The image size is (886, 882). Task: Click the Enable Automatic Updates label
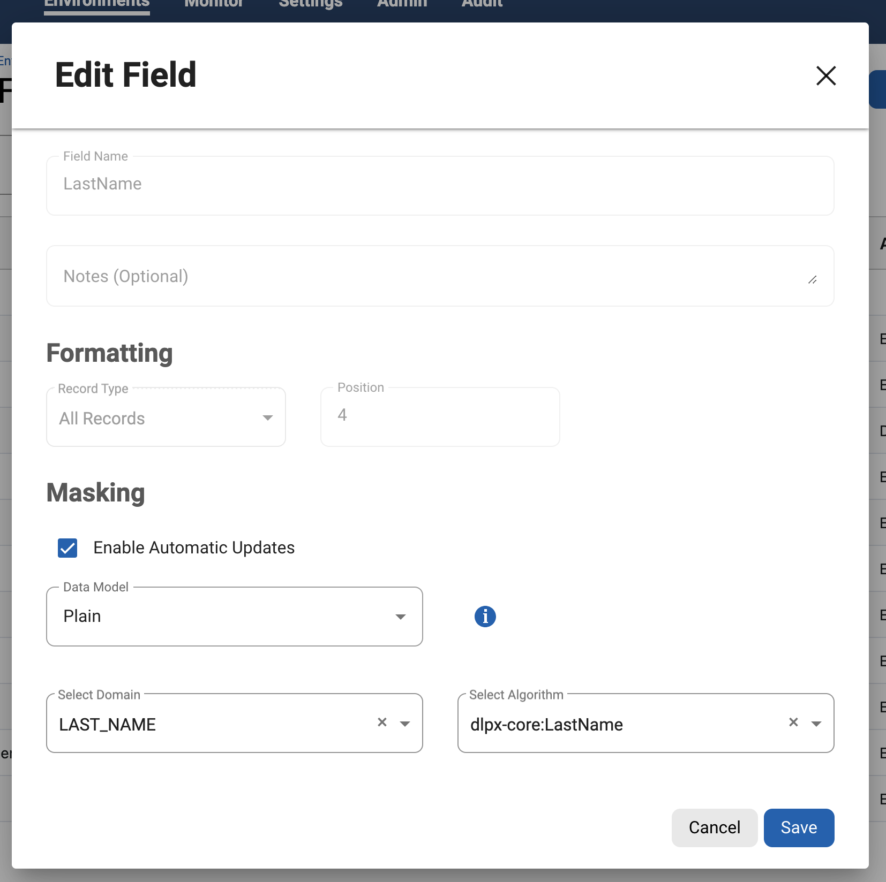(194, 548)
